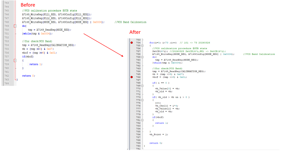Fold the vb_old comparison block at line 774

click(x=142, y=100)
